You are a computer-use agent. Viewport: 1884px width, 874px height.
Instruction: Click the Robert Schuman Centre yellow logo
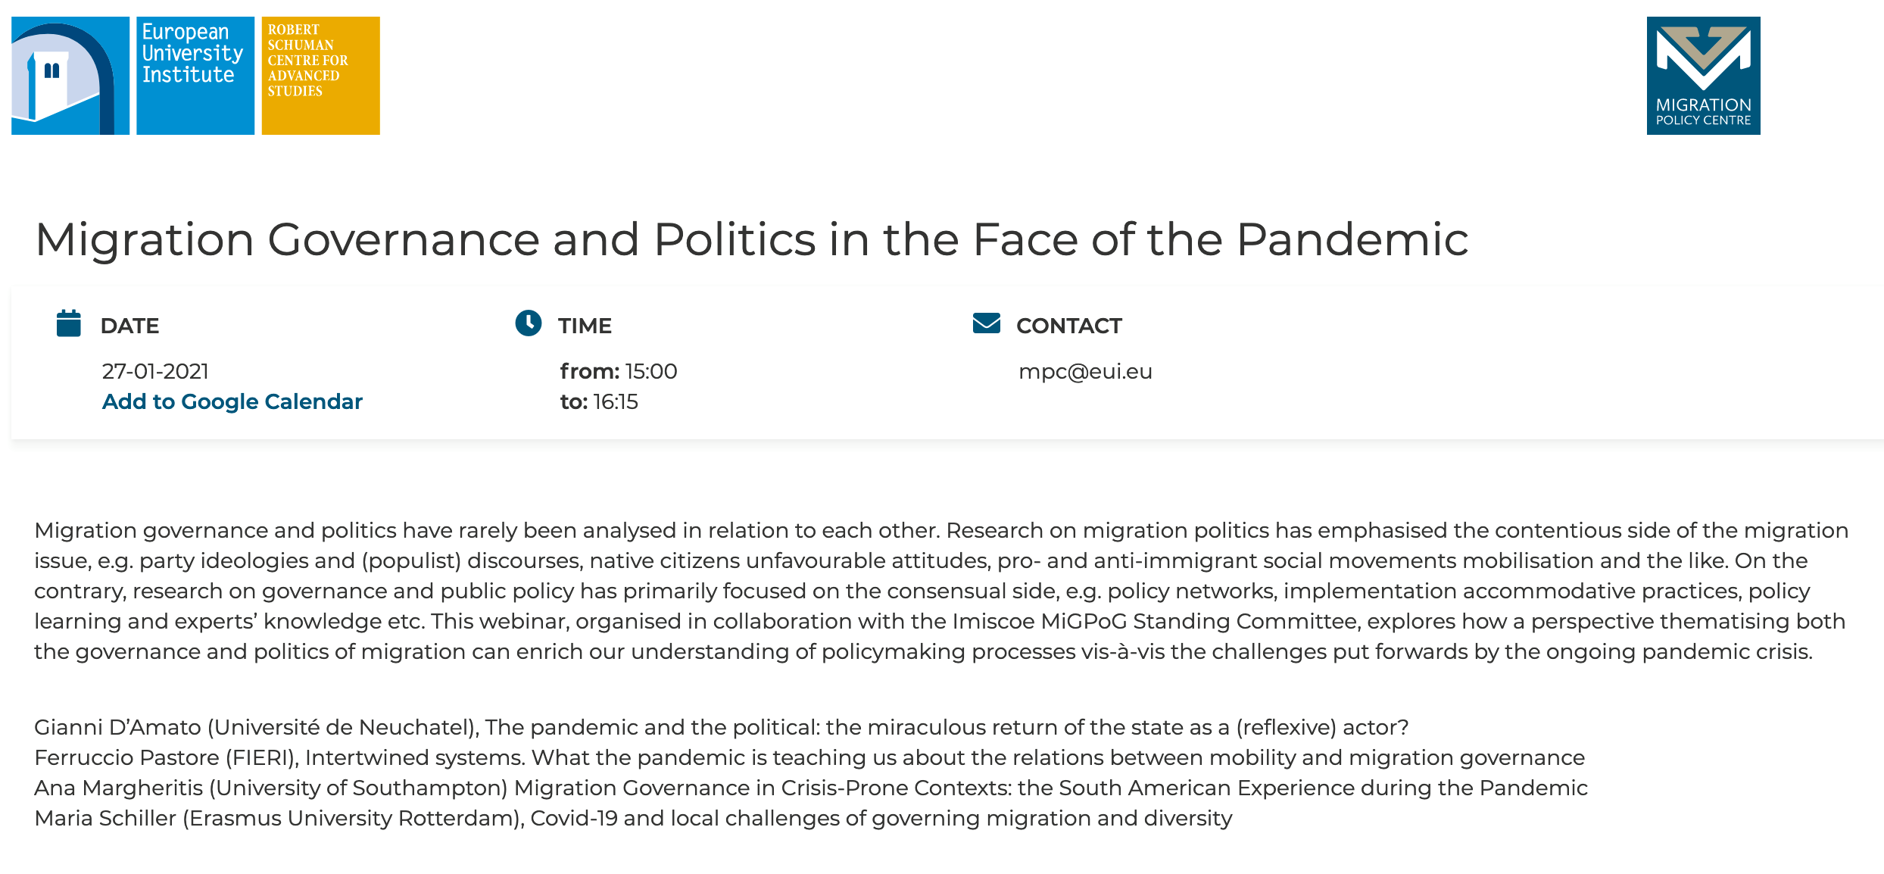(320, 76)
